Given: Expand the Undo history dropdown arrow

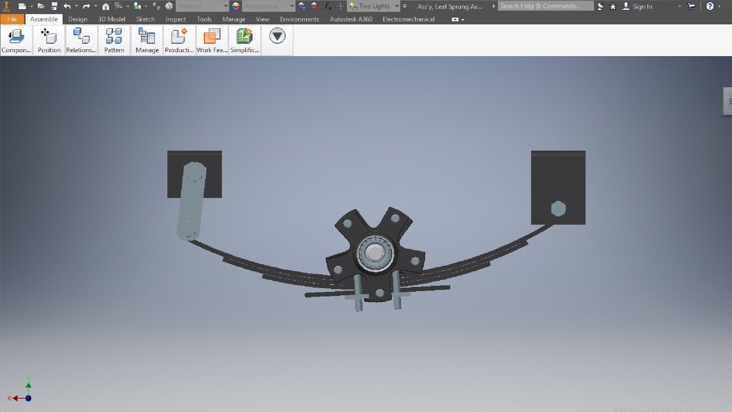Looking at the screenshot, I should coord(77,6).
